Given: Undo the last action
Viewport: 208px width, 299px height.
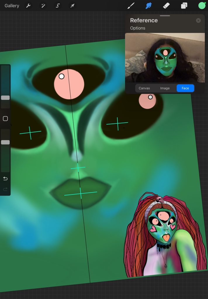Looking at the screenshot, I should pyautogui.click(x=5, y=178).
